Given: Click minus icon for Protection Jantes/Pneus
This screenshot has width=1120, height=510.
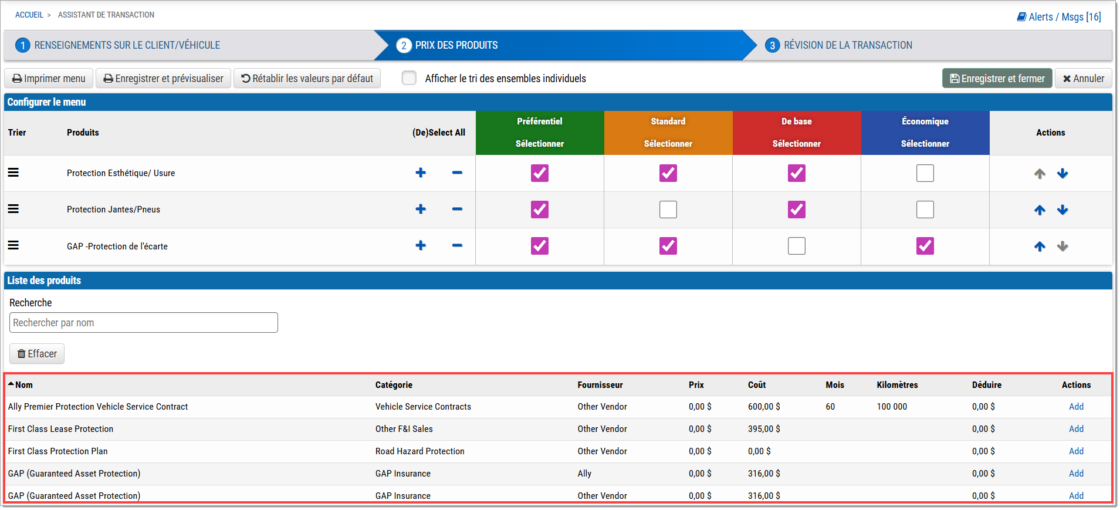Looking at the screenshot, I should coord(457,209).
